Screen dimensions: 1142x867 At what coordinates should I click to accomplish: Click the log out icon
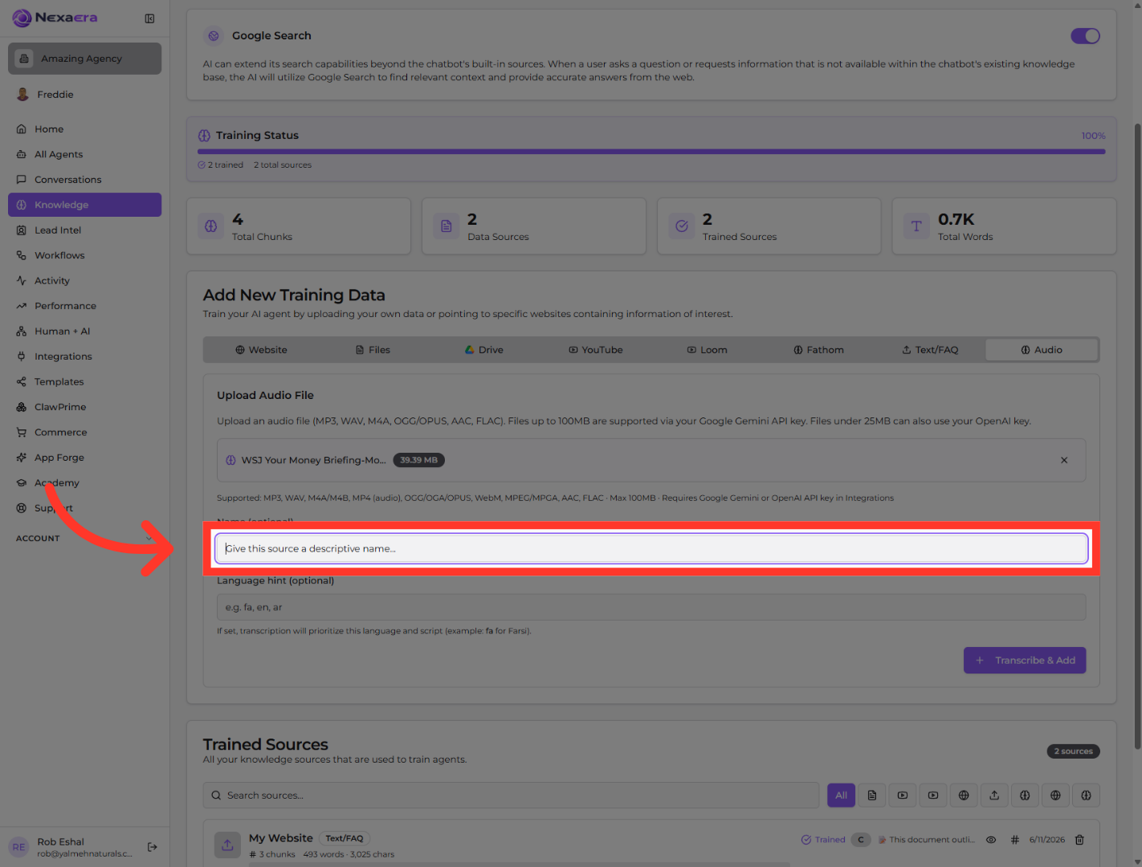[x=153, y=847]
